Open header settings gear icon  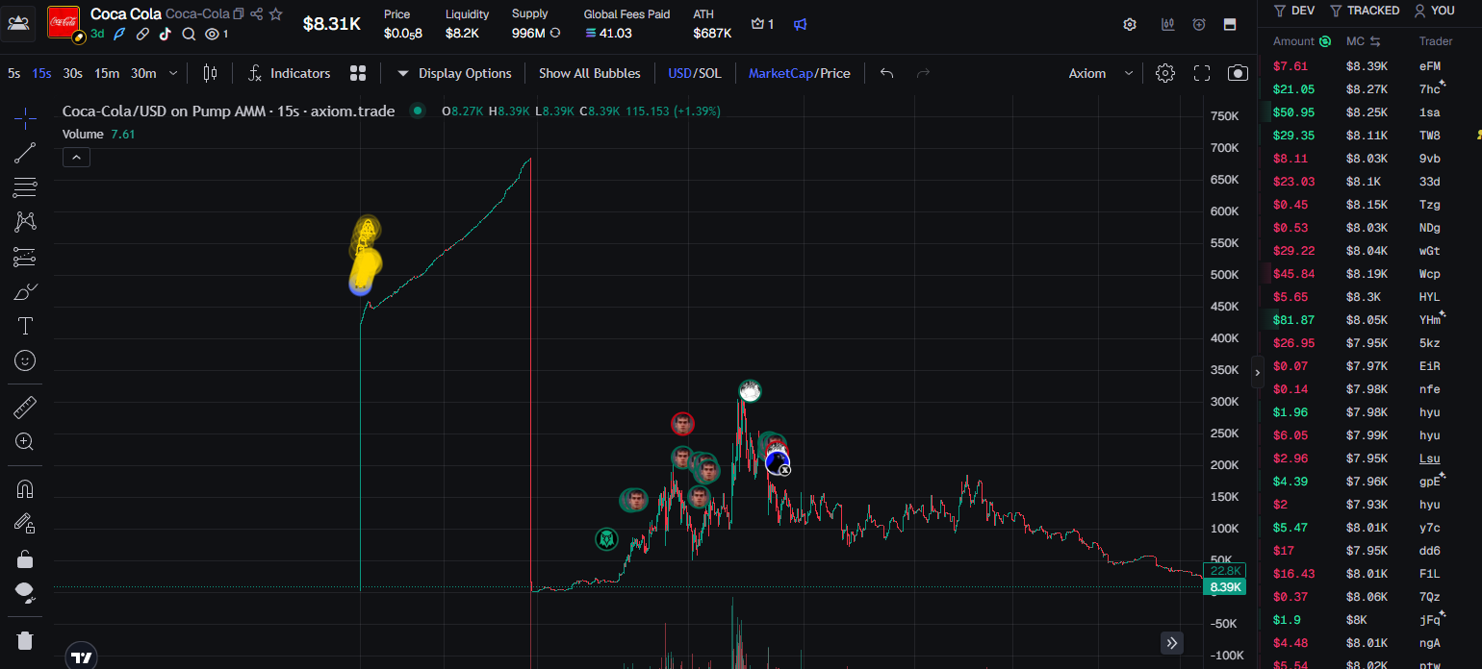pos(1130,24)
